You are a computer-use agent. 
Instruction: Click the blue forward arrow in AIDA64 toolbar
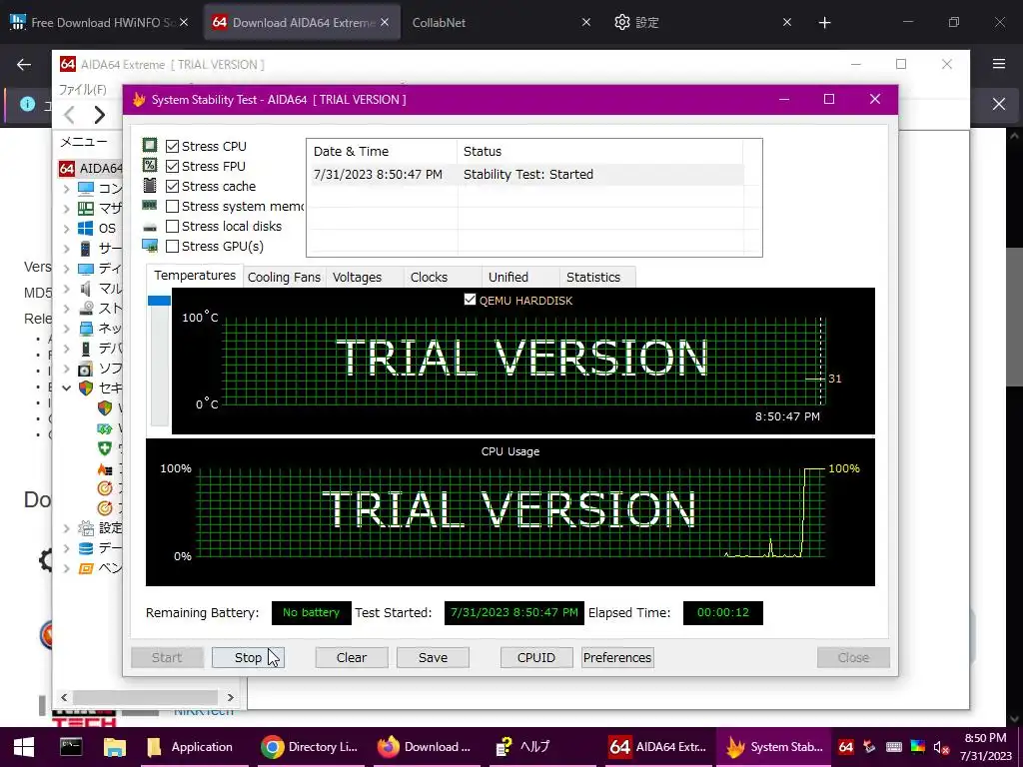tap(99, 115)
